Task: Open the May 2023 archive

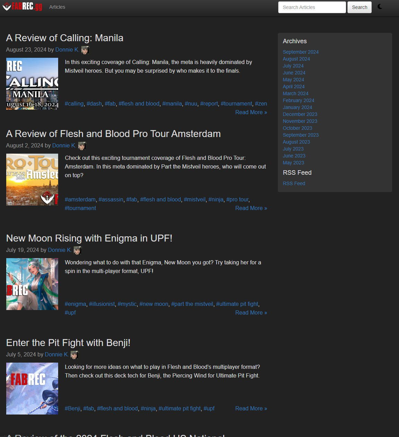Action: [293, 163]
